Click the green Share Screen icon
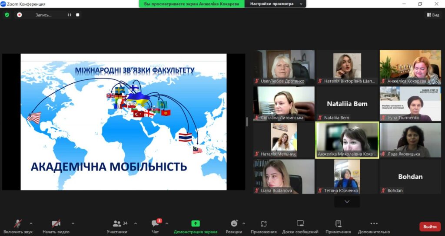445x236 pixels. coord(196,223)
